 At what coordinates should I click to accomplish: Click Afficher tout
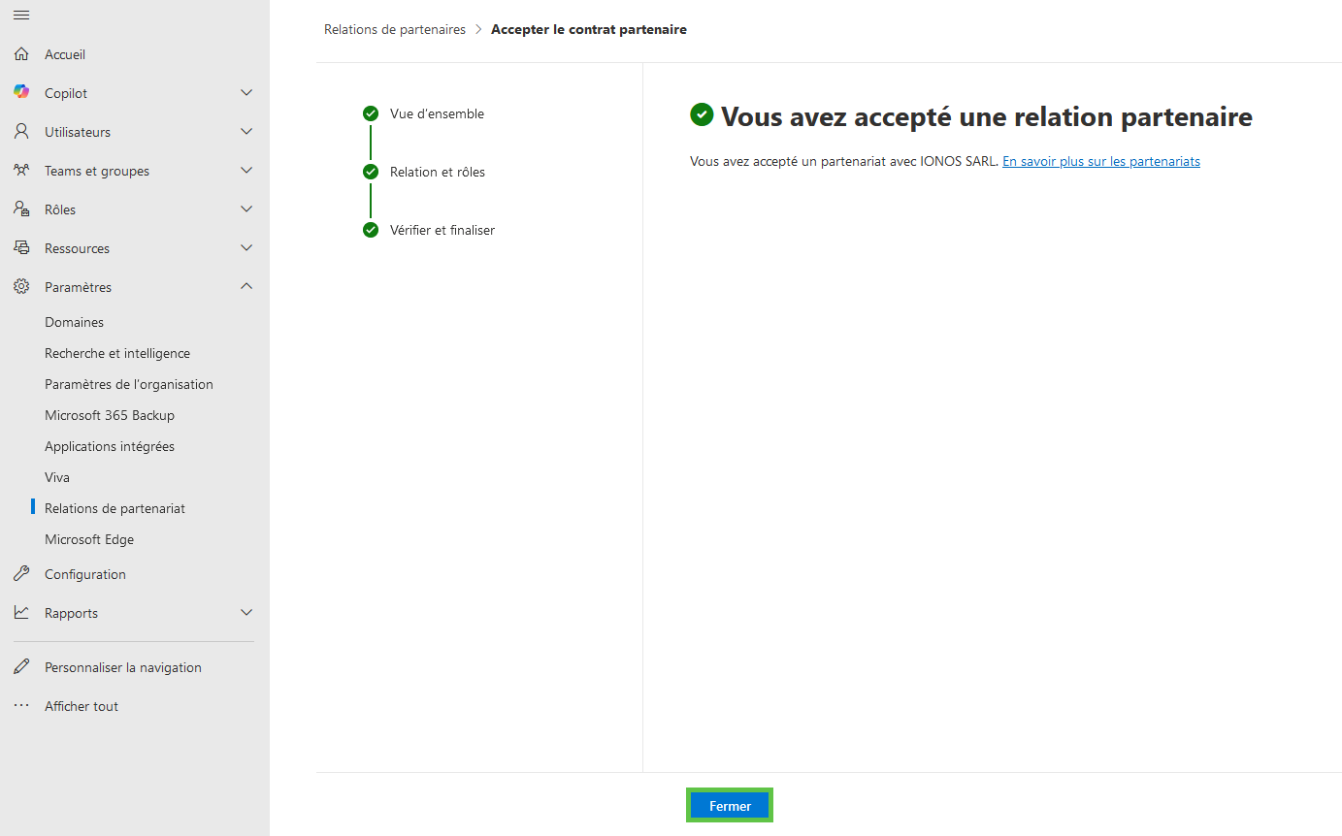82,706
